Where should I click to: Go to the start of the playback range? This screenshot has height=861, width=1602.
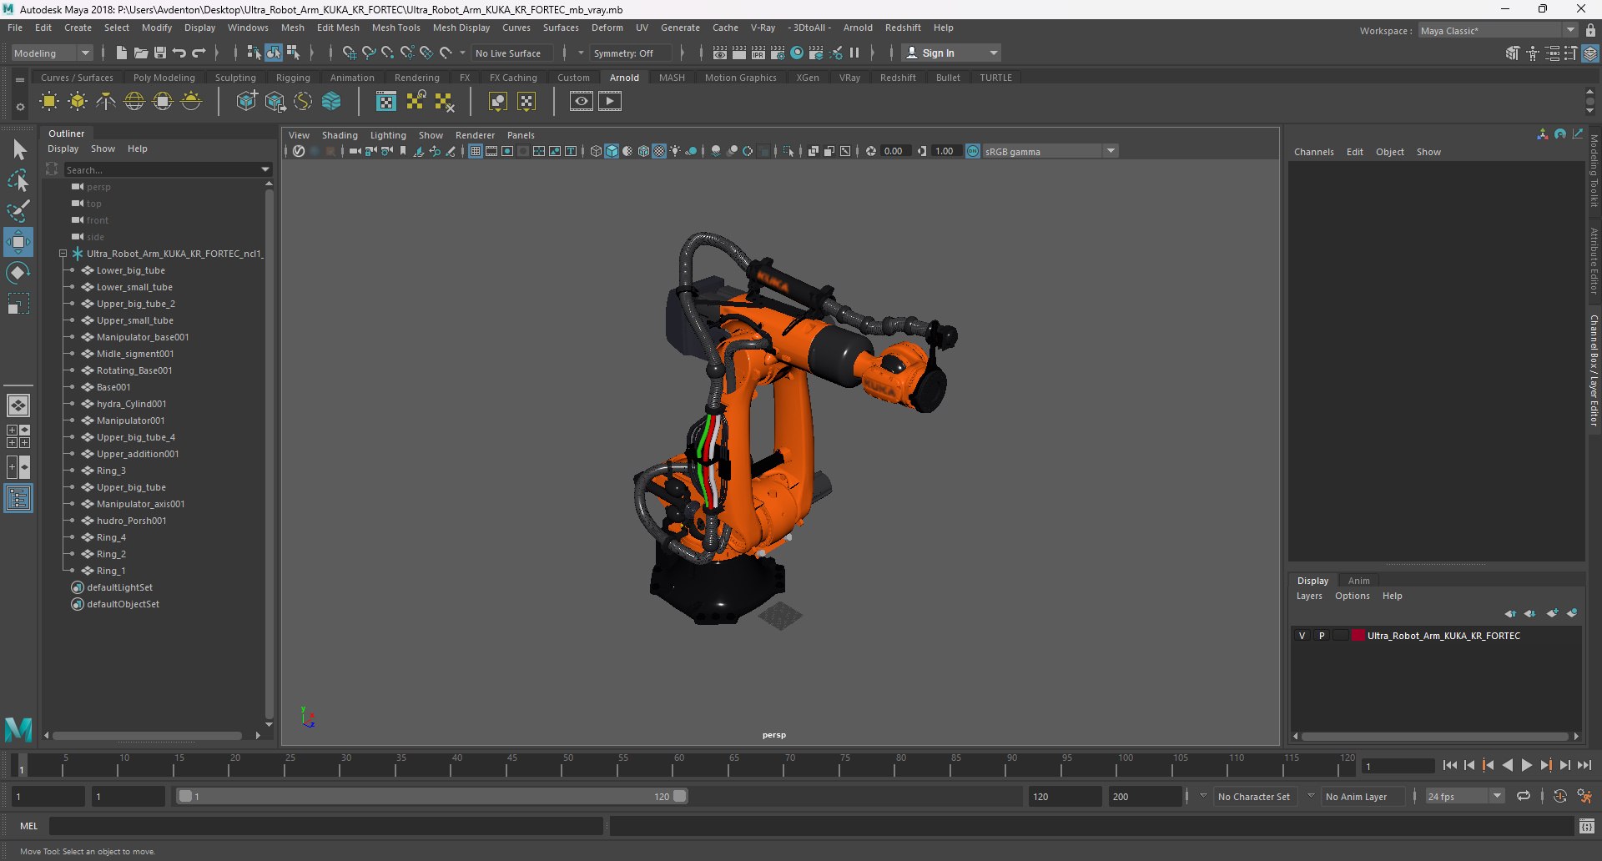pos(1450,765)
